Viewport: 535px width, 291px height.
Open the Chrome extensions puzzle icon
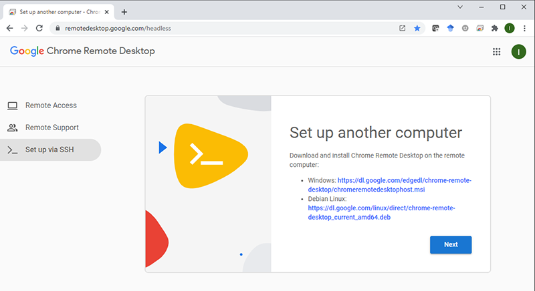click(495, 28)
